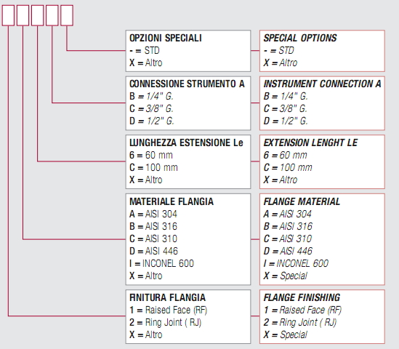Select option D = 1/2" G. in Instrument Connection
The image size is (399, 349).
(286, 121)
